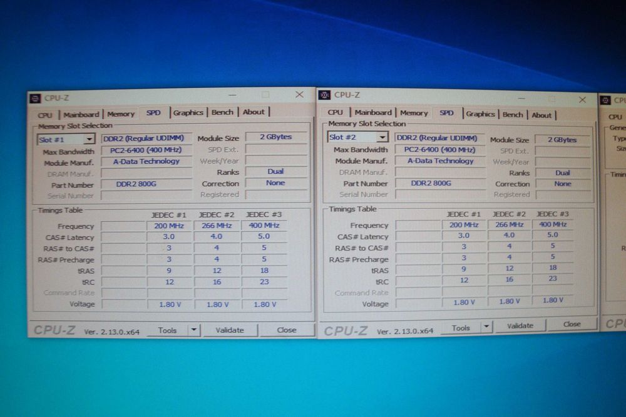Select SPD tab in Slot #1 window
Viewport: 626px width, 417px height.
click(153, 113)
